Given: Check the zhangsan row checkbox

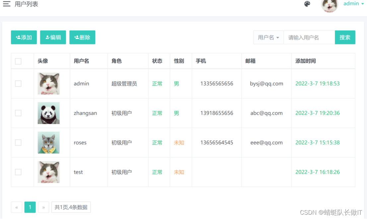Looking at the screenshot, I should click(18, 113).
